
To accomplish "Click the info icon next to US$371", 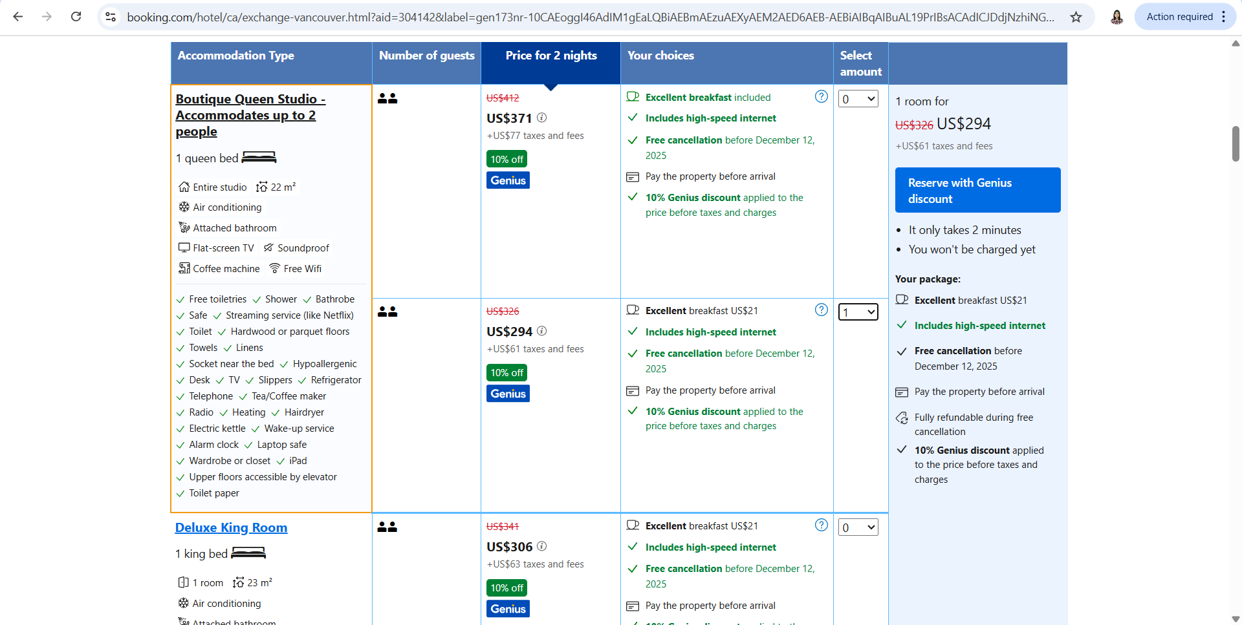I will coord(542,118).
